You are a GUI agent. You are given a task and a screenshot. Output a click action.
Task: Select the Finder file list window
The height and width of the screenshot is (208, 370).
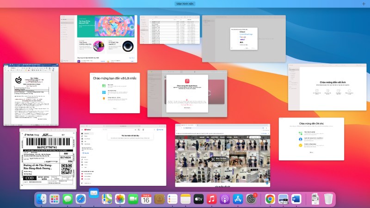pyautogui.click(x=170, y=30)
